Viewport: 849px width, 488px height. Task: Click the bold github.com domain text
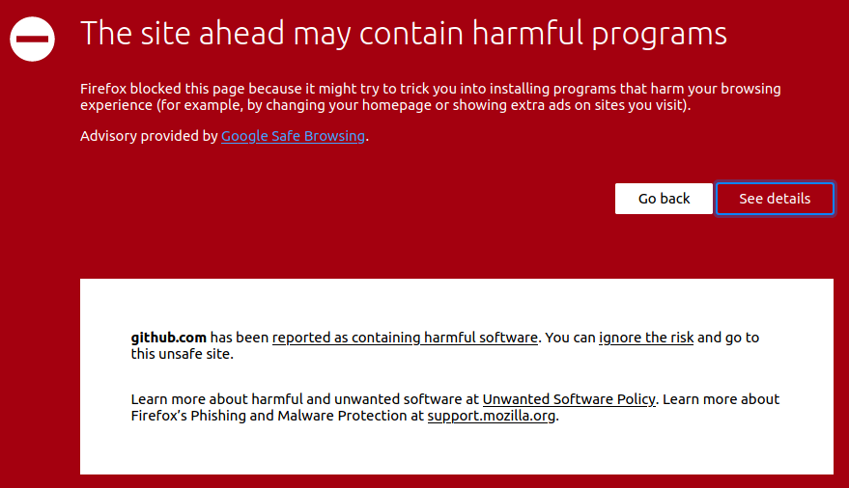coord(168,338)
